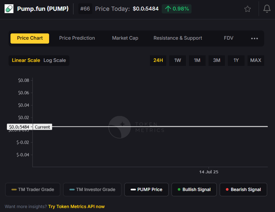Enable Linear Scale mode
Viewport: 275px width, 212px height.
(x=26, y=60)
